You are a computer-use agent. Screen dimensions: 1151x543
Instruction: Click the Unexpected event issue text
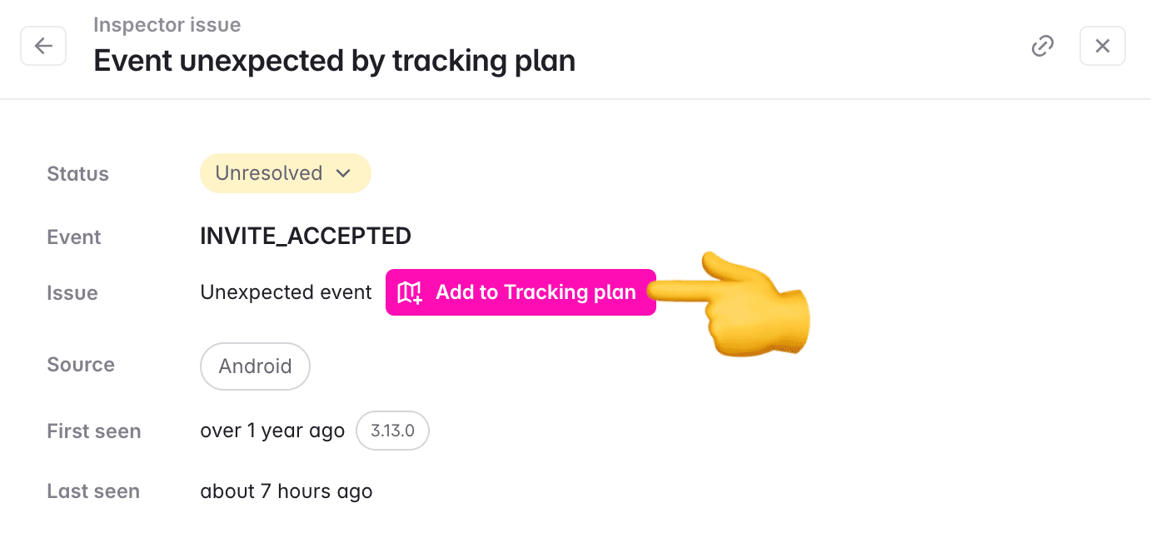[286, 292]
